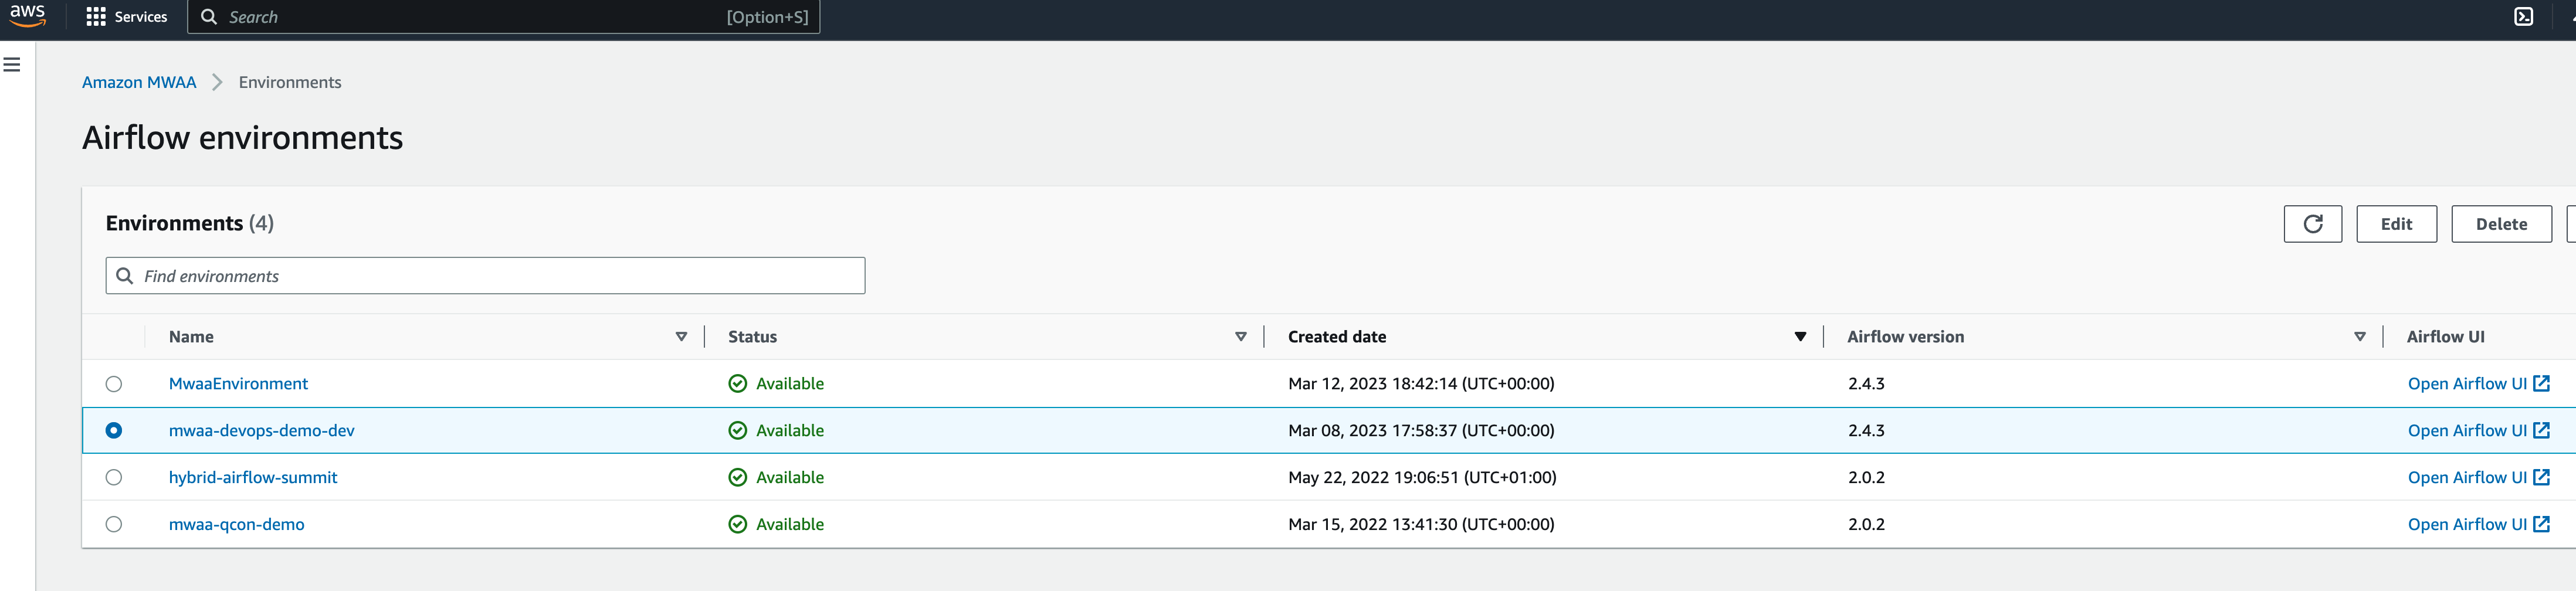Click version 2.4.3 in mwaa-devops-demo-dev row
The width and height of the screenshot is (2576, 591).
click(1866, 431)
